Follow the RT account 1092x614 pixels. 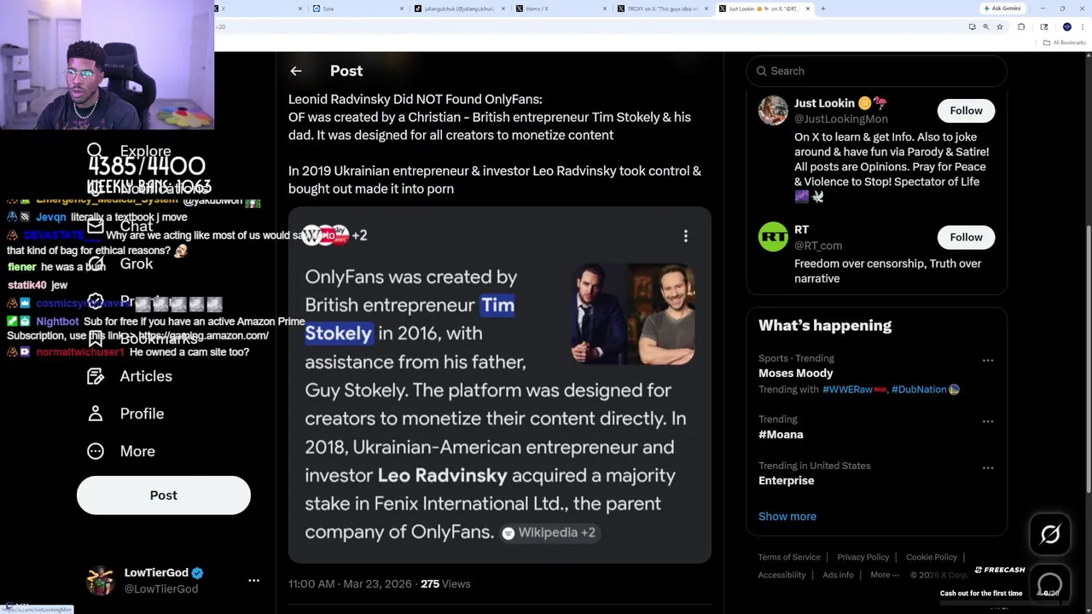tap(966, 237)
